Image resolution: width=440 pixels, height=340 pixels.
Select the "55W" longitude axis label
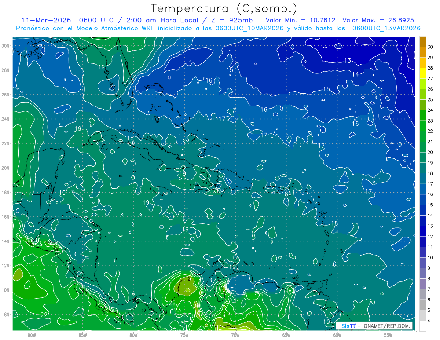388,335
